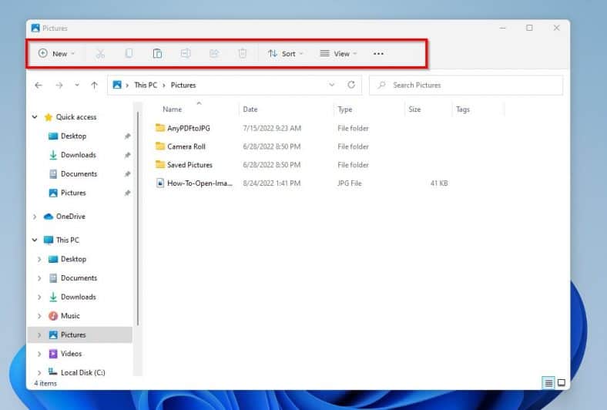Expand the OneDrive tree node
Screen dimensions: 607x410
pyautogui.click(x=35, y=217)
